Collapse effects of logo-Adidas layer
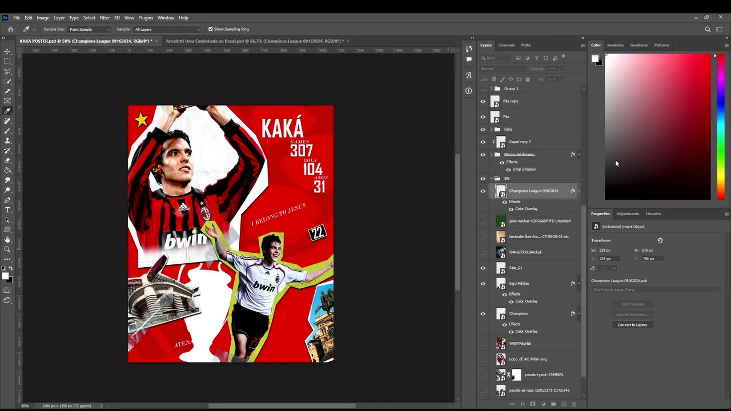 pyautogui.click(x=579, y=283)
